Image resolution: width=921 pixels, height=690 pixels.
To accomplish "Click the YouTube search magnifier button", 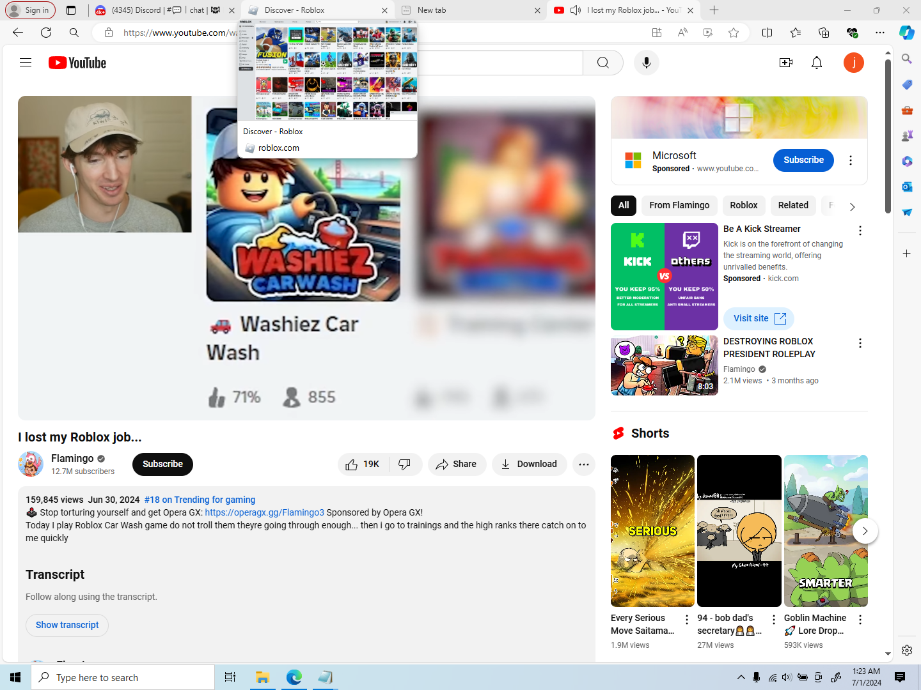I will [602, 63].
